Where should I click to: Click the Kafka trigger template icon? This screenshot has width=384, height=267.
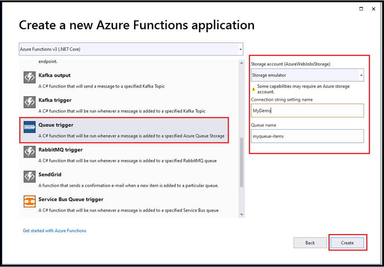coord(29,103)
